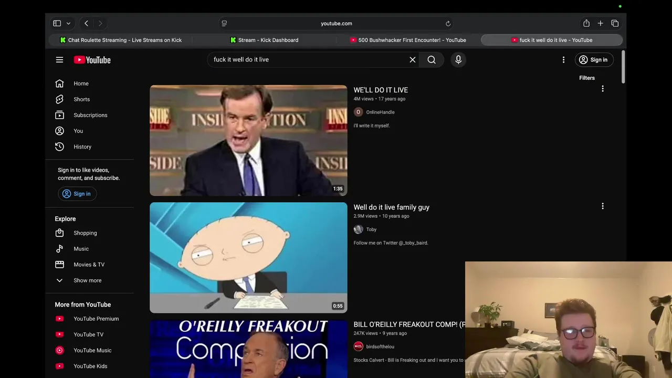The width and height of the screenshot is (672, 378).
Task: Expand the Safari sidebar tab group dropdown
Action: click(68, 23)
